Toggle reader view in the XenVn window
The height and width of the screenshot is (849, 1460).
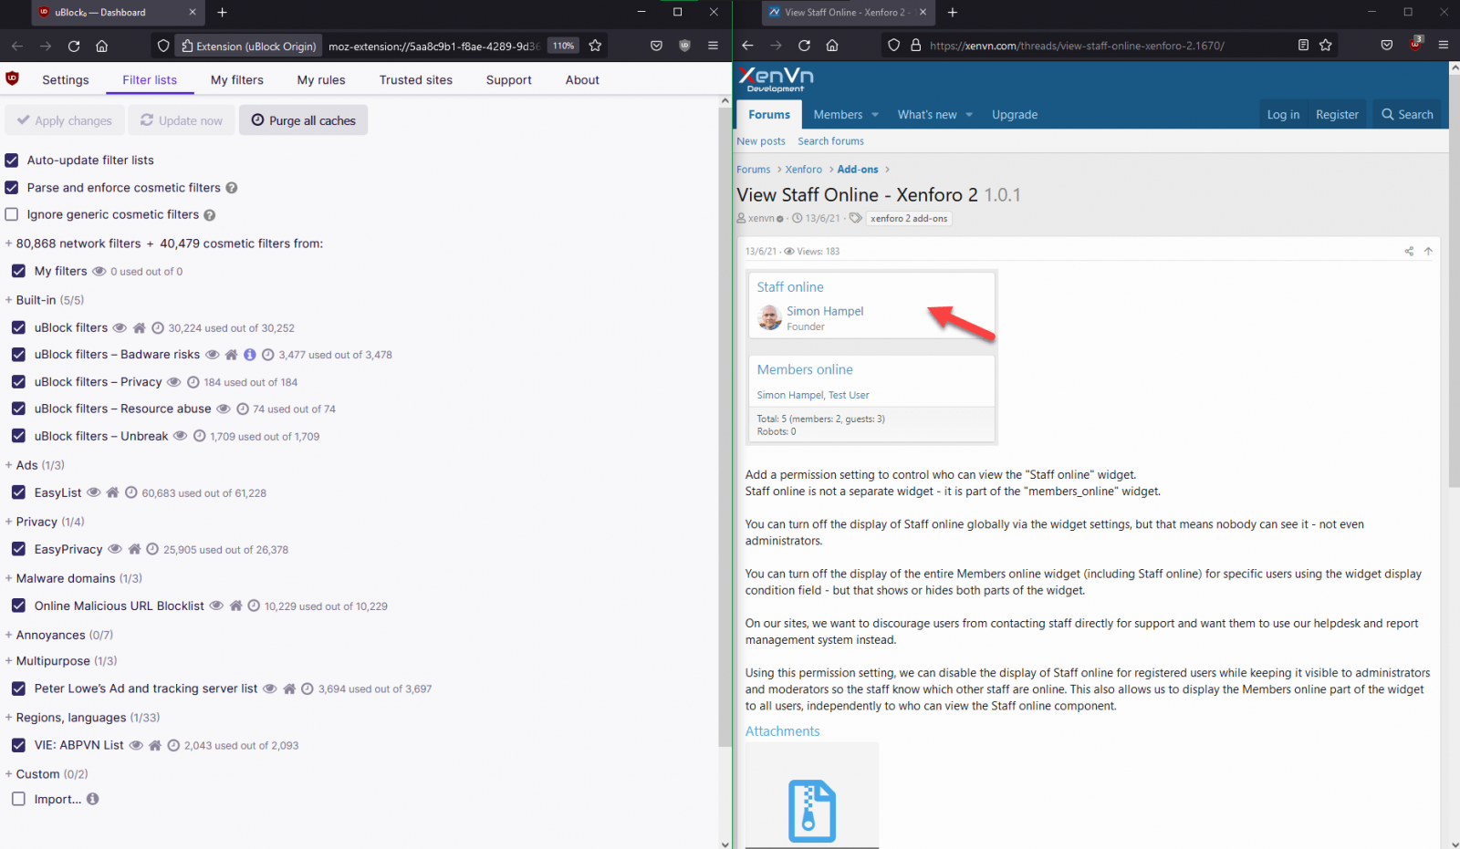(1303, 46)
